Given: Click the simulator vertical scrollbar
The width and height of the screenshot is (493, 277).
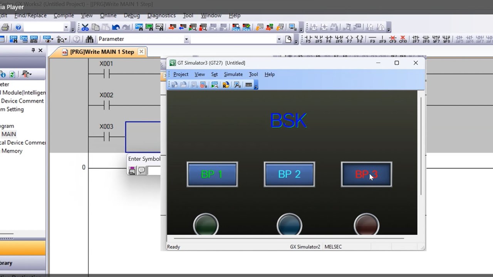Looking at the screenshot, I should (421, 146).
